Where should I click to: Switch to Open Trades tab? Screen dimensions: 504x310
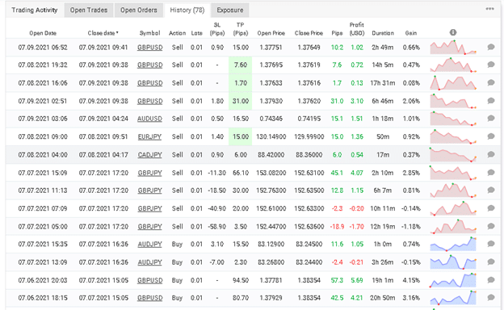89,10
